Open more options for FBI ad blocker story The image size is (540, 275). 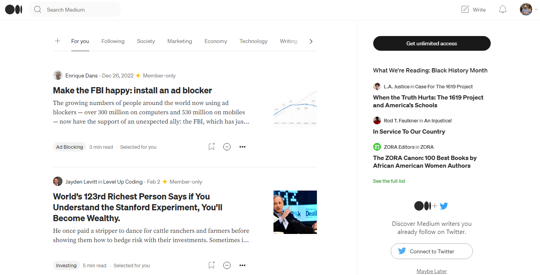point(242,147)
